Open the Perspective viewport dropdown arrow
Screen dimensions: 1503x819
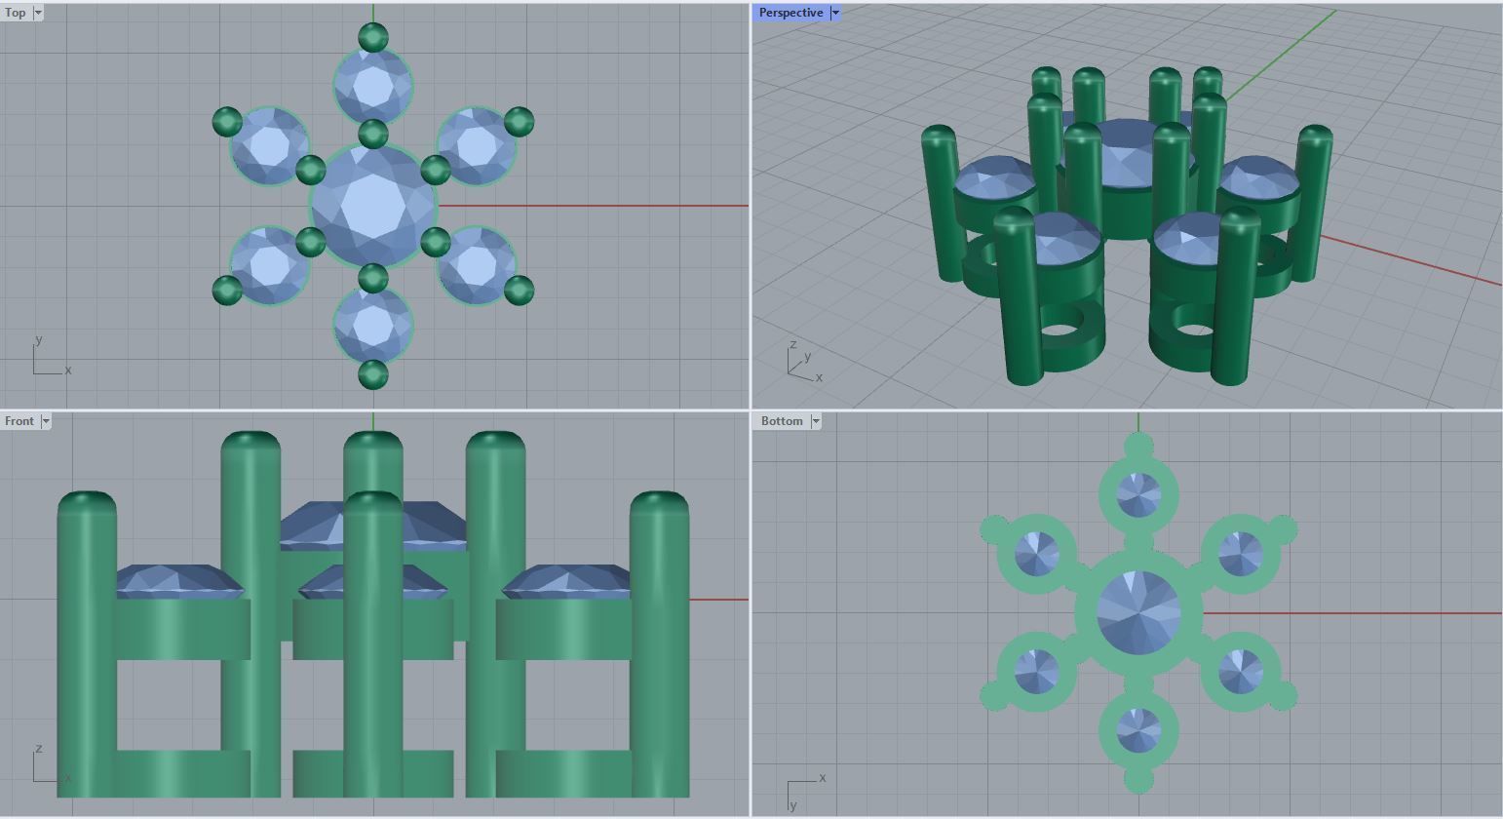pyautogui.click(x=835, y=13)
